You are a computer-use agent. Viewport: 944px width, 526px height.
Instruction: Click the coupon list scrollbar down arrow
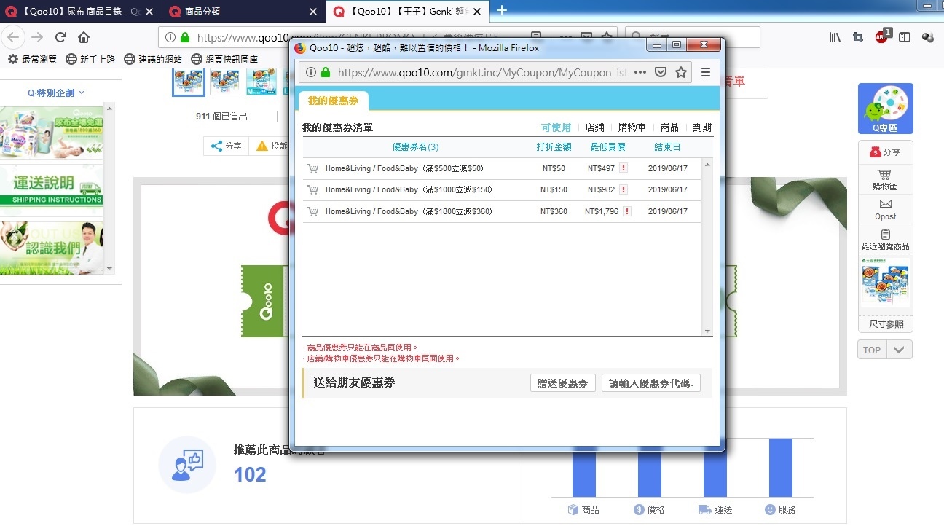(707, 331)
